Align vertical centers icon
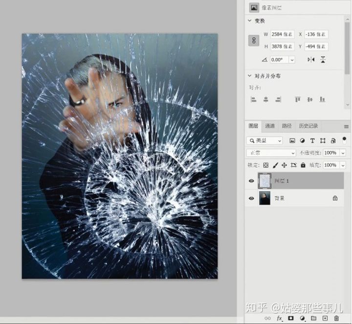Screen dimensions: 352x324 310,99
